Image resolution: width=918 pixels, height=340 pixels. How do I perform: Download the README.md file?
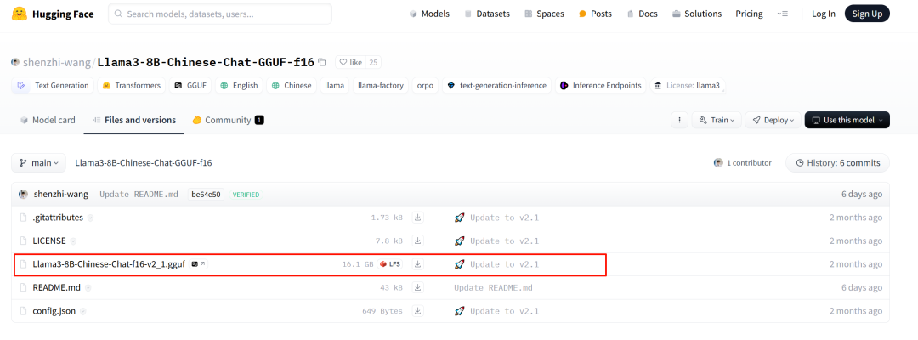coord(418,287)
